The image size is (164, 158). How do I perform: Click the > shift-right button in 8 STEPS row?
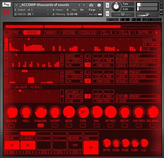pyautogui.click(x=109, y=72)
